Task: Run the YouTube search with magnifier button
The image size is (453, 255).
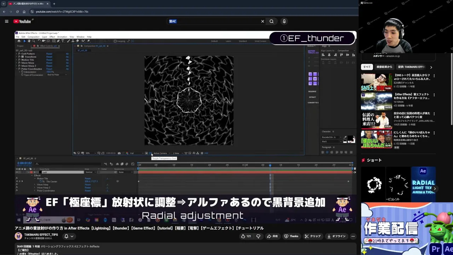Action: [x=271, y=21]
